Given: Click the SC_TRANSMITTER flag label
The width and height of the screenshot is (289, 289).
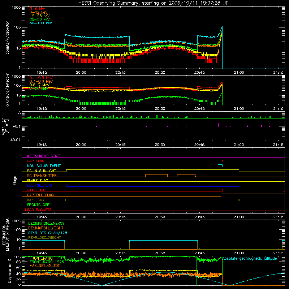Looking at the screenshot, I should (42, 176).
